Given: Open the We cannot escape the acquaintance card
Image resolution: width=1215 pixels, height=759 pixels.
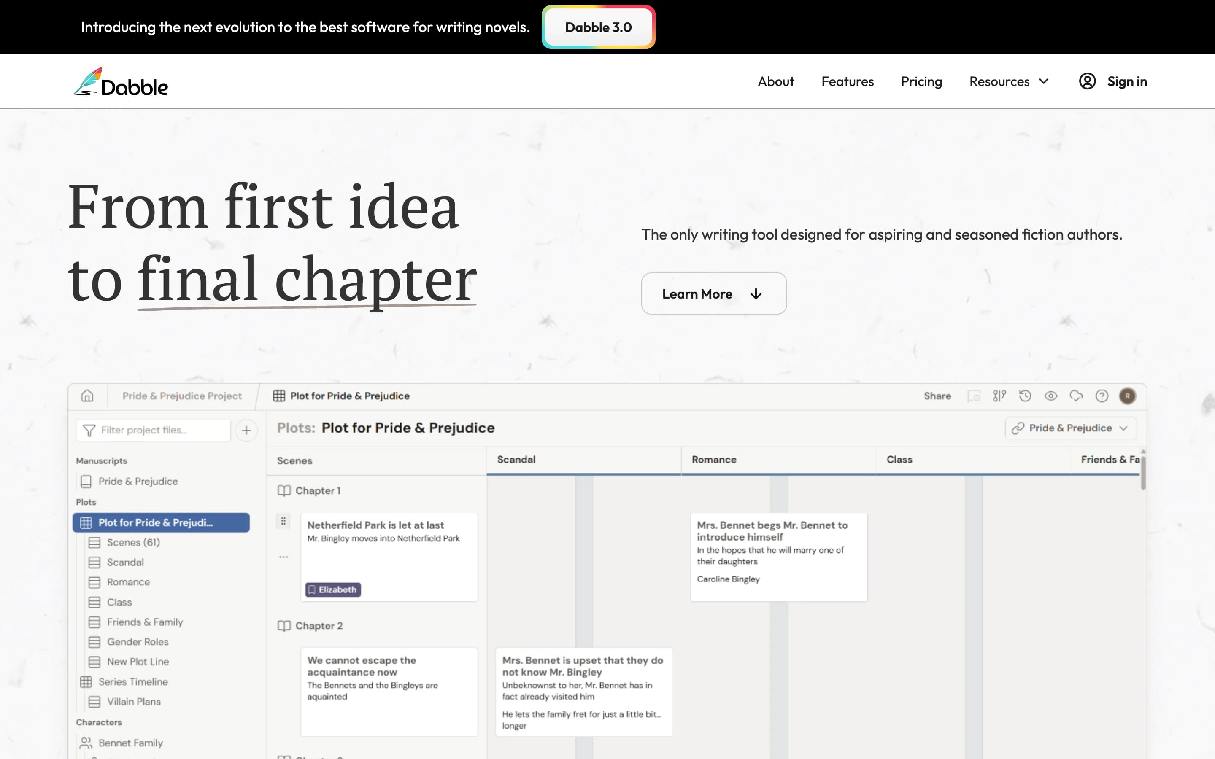Looking at the screenshot, I should click(x=389, y=692).
